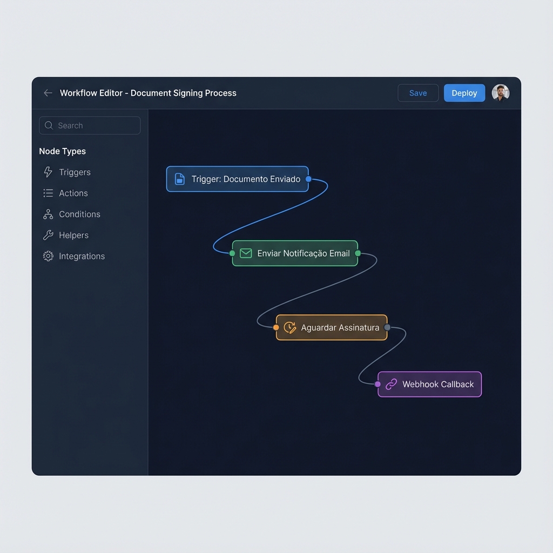The image size is (553, 553).
Task: Click the Conditions branch icon
Action: pyautogui.click(x=48, y=214)
